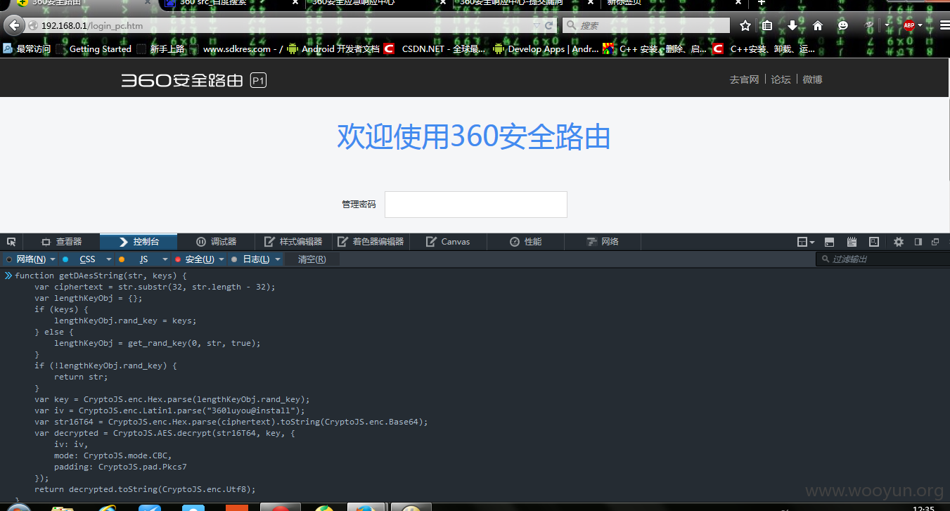Expand the JS filter dropdown arrow

(164, 259)
